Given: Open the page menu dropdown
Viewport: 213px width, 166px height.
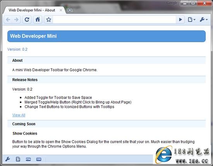Looking at the screenshot, I should (x=192, y=20).
